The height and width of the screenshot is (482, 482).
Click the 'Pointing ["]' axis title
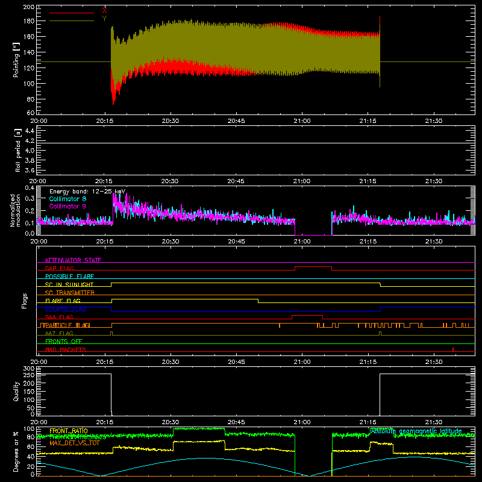click(x=16, y=60)
